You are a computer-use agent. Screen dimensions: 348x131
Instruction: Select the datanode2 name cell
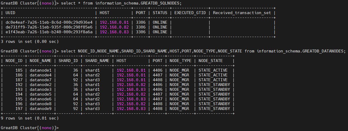(x=40, y=85)
